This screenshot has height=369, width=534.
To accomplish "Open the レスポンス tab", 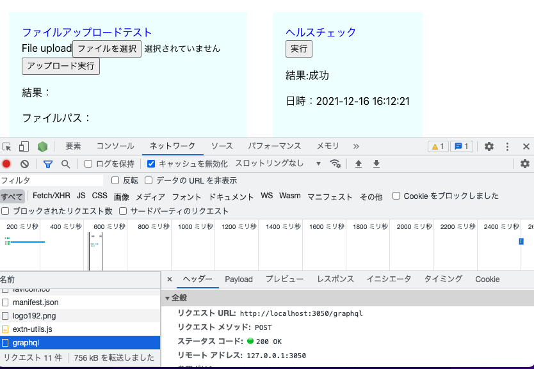I will coord(336,279).
